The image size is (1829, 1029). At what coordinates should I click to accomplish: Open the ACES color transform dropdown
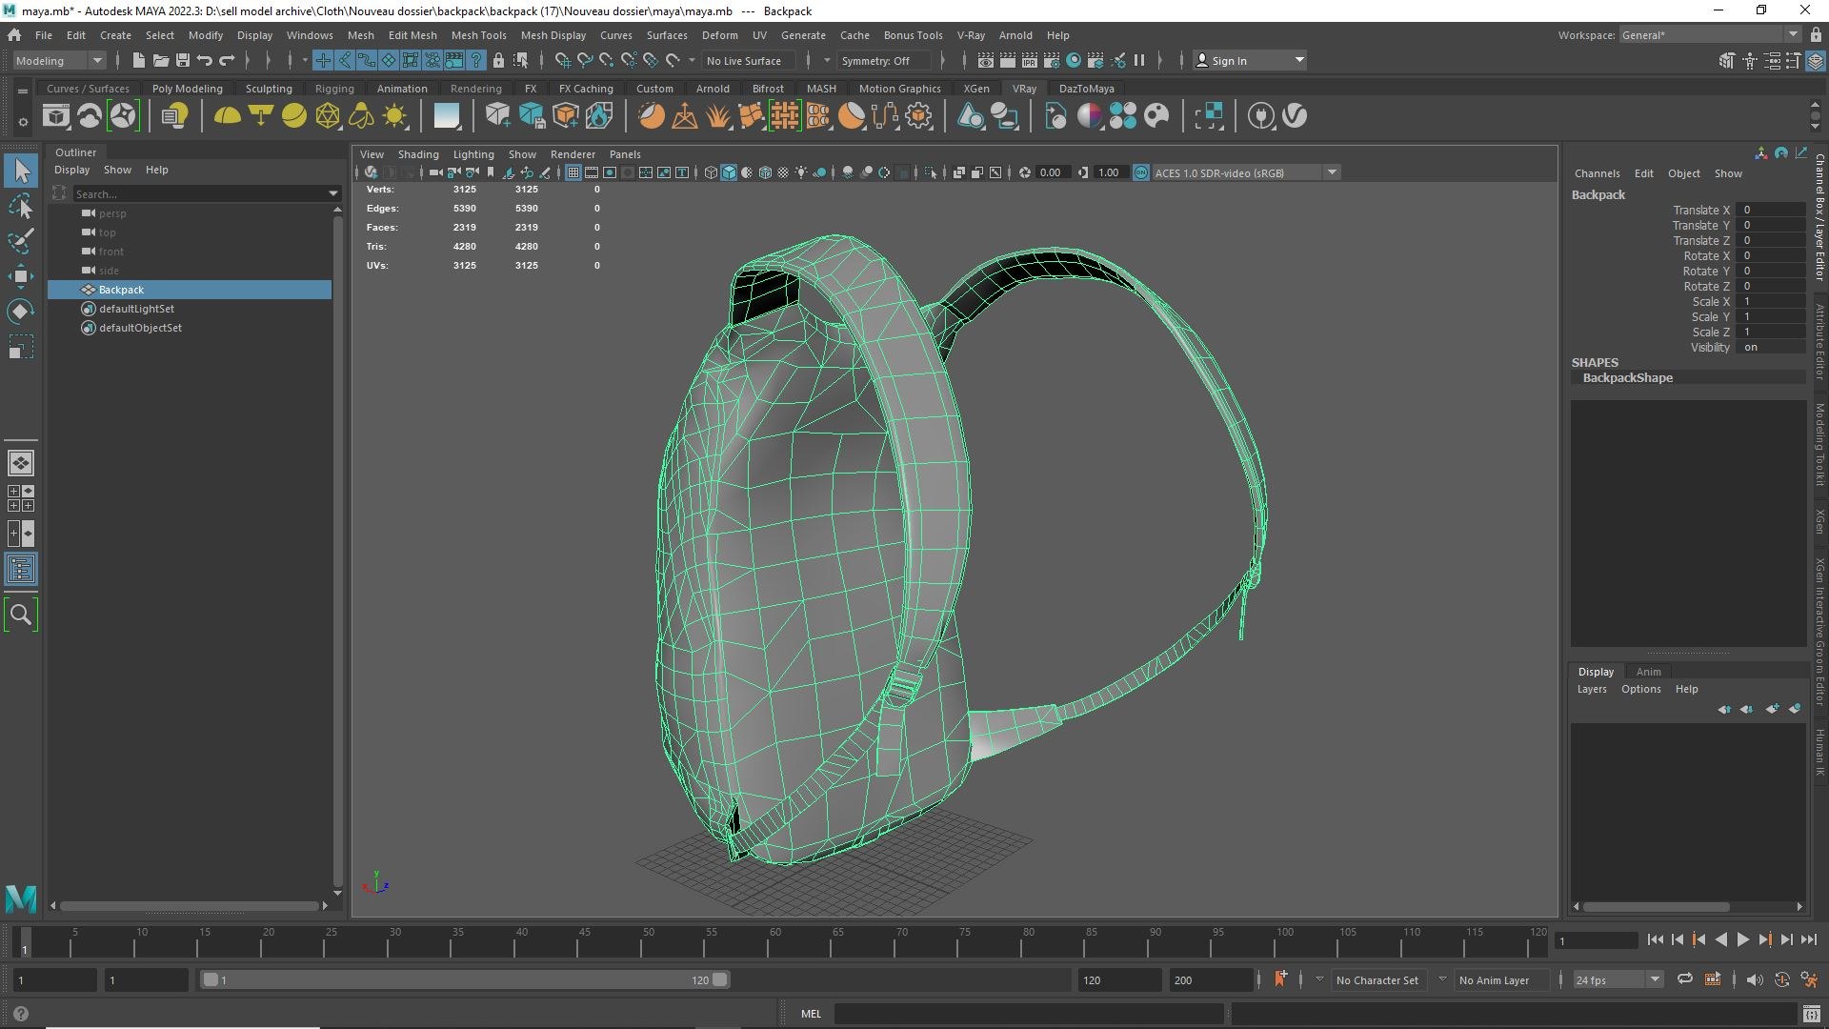1246,172
